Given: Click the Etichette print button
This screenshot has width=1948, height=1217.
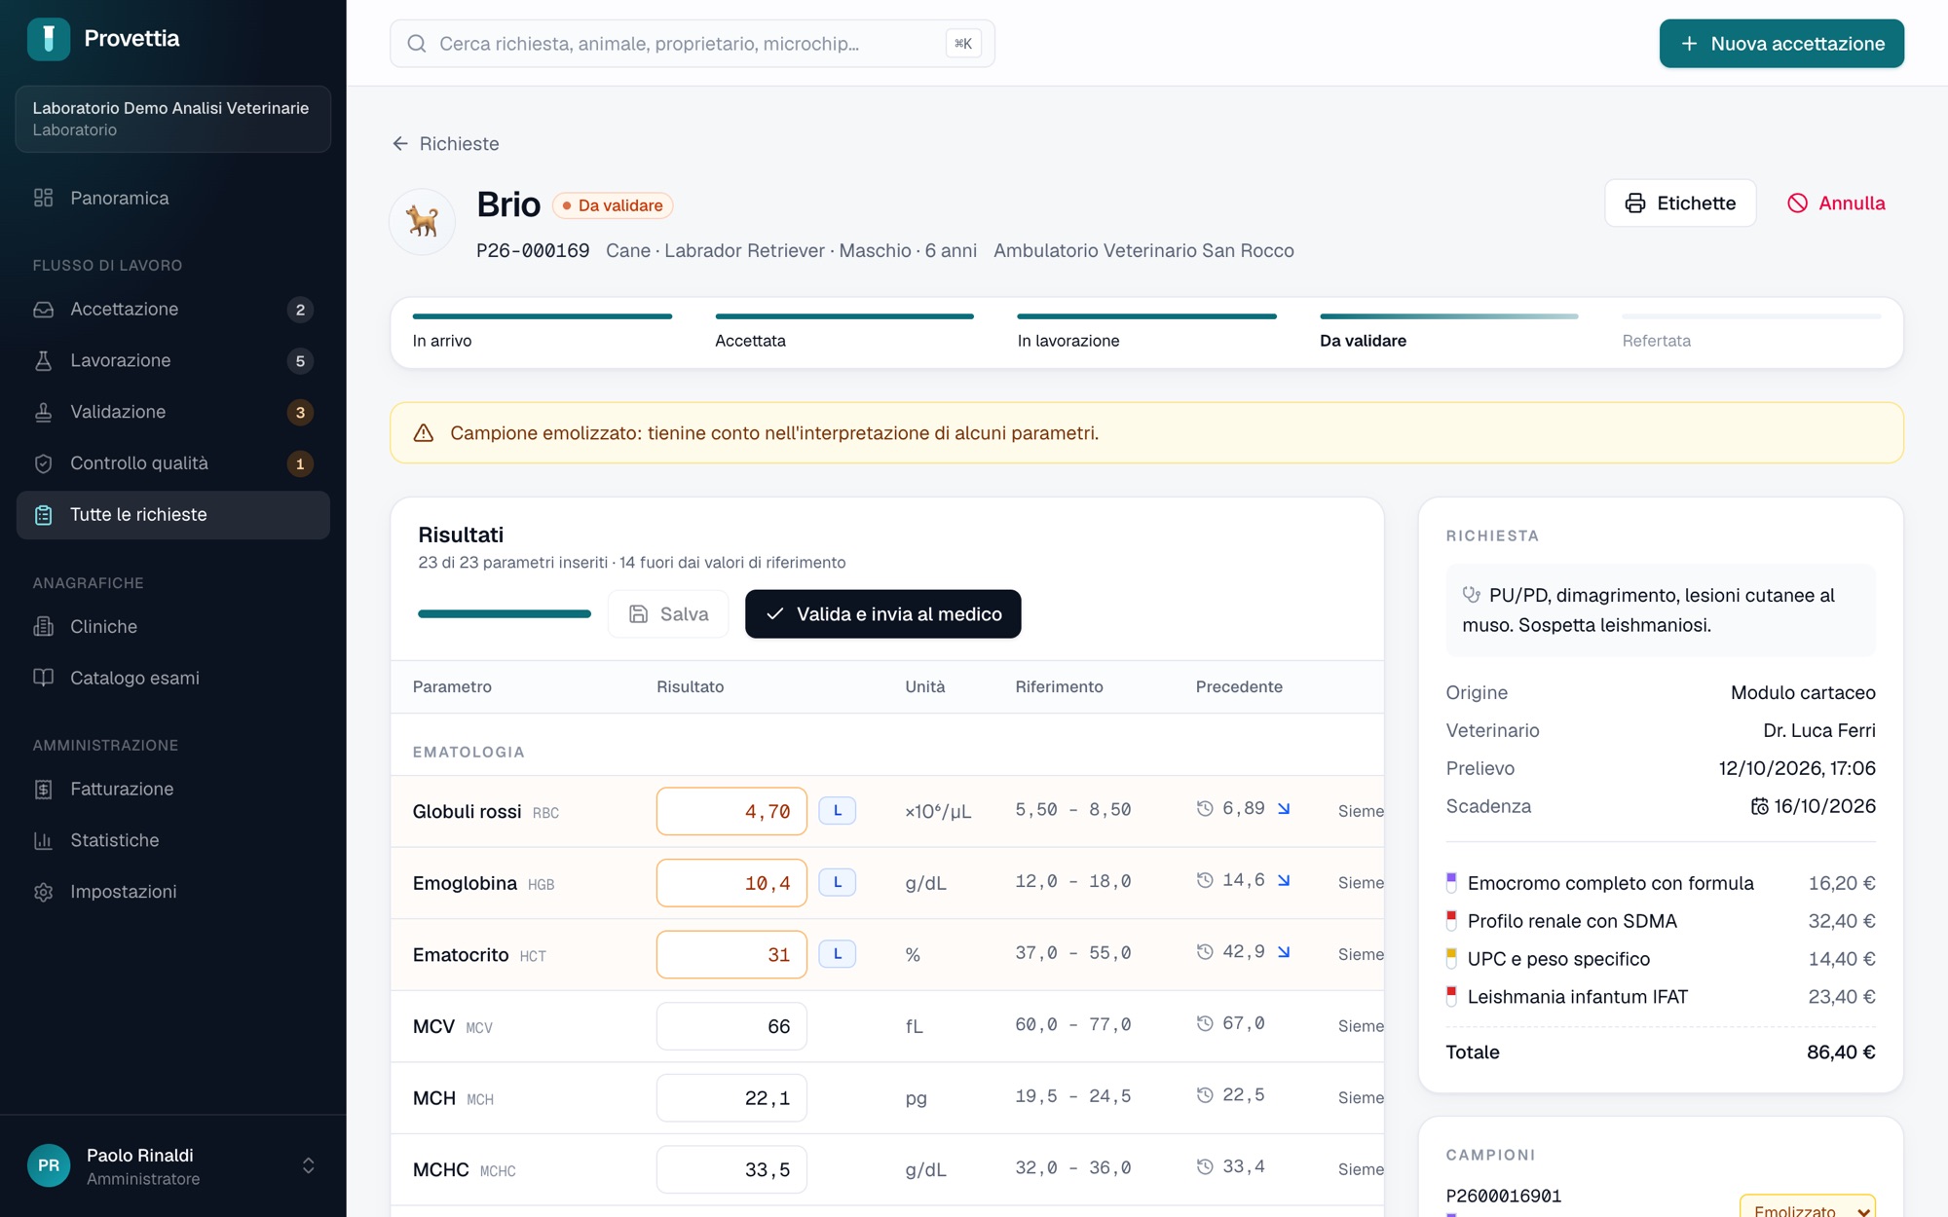Looking at the screenshot, I should tap(1680, 203).
